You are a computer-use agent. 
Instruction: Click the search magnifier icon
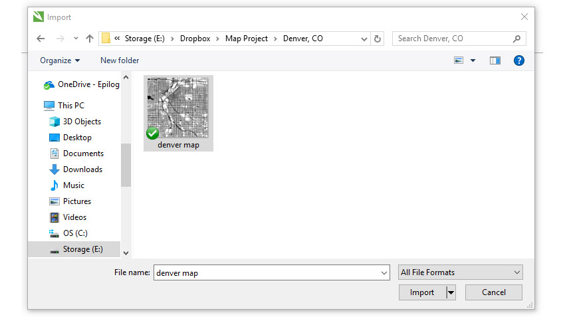click(517, 39)
